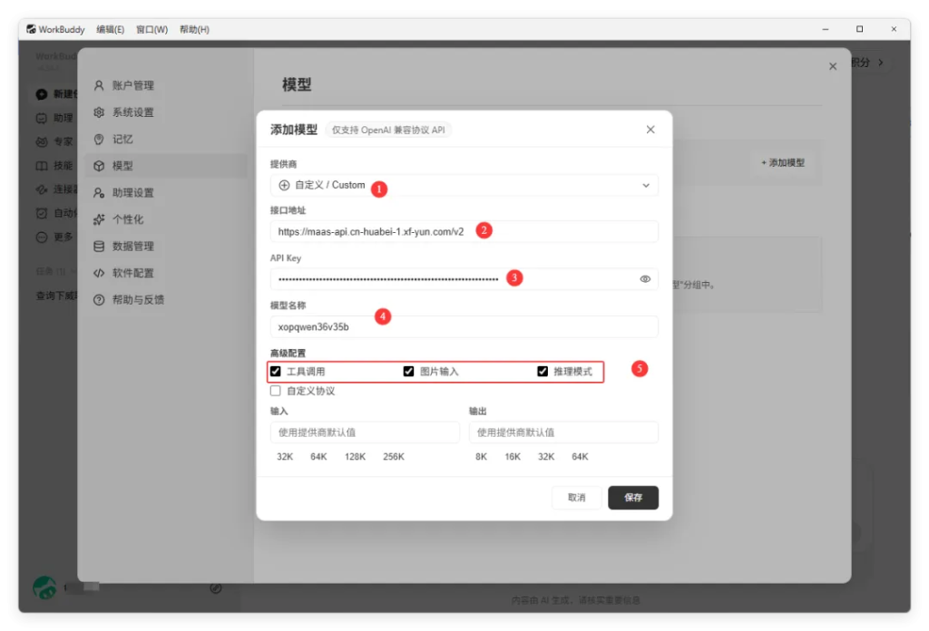
Task: Click the 助理设置 person icon
Action: (99, 192)
